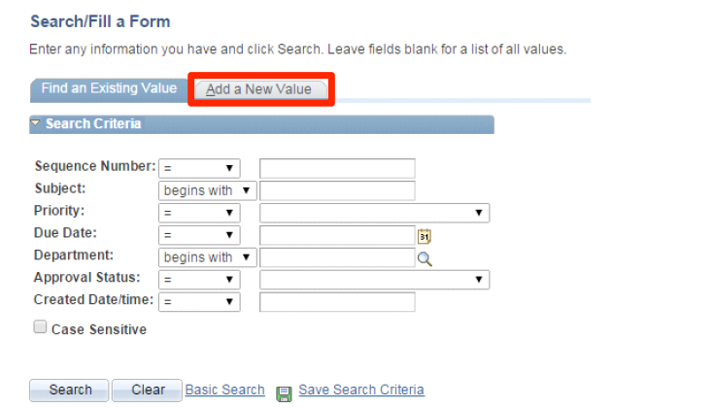Open the Approval Status value dropdown

(x=374, y=279)
